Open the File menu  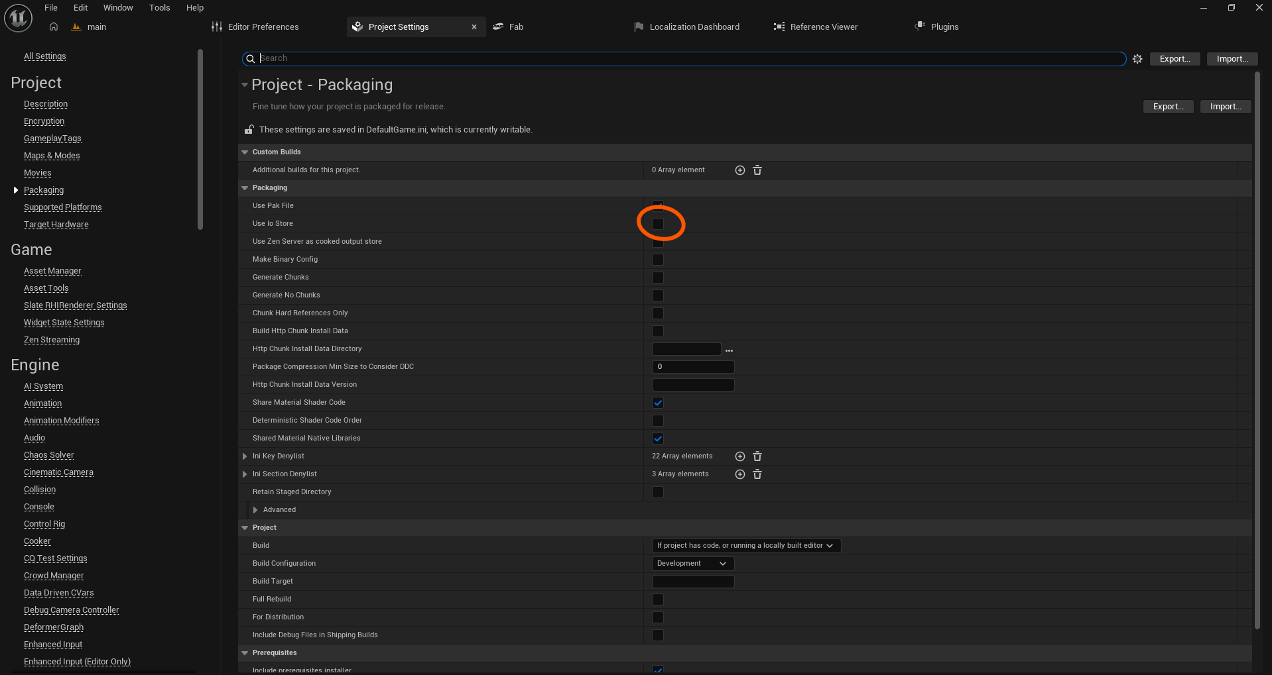(51, 8)
